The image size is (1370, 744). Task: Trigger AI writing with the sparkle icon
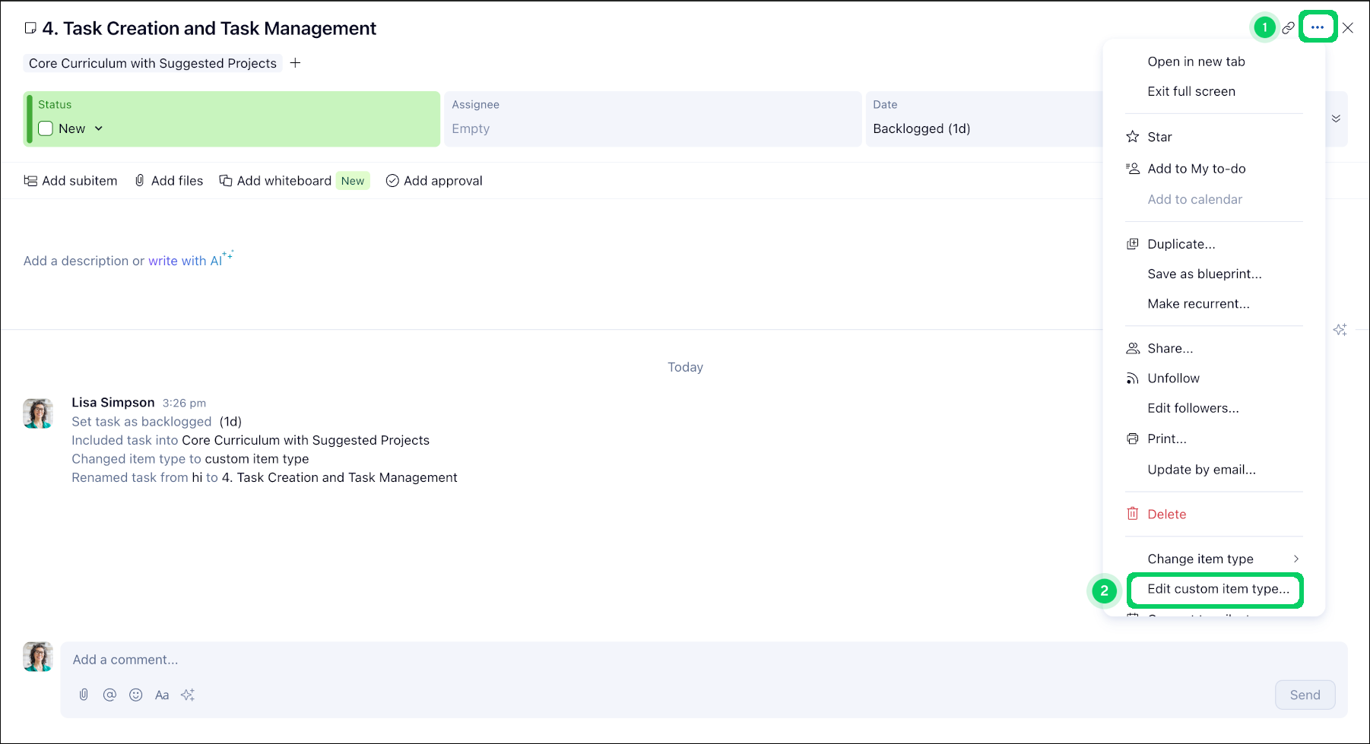click(x=188, y=694)
